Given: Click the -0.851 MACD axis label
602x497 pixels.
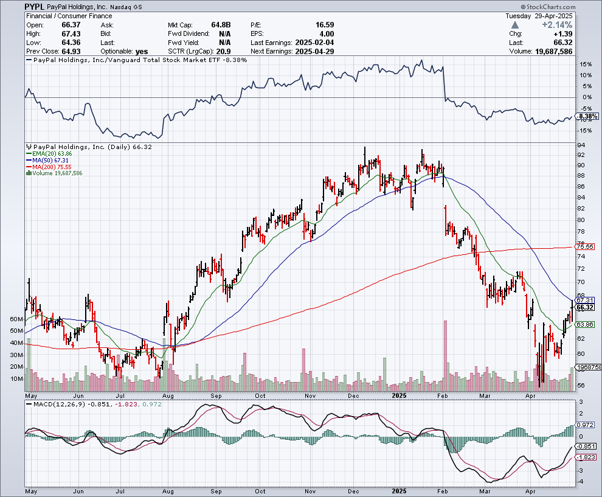Looking at the screenshot, I should pos(586,447).
